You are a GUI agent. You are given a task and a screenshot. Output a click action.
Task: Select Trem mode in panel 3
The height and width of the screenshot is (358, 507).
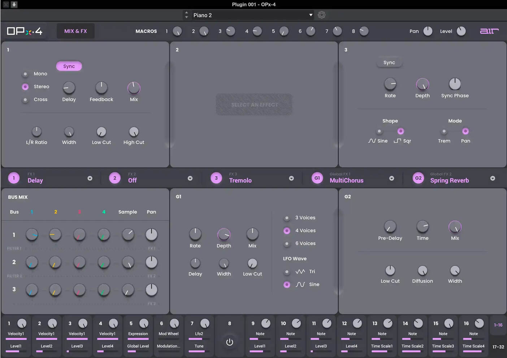pyautogui.click(x=444, y=131)
